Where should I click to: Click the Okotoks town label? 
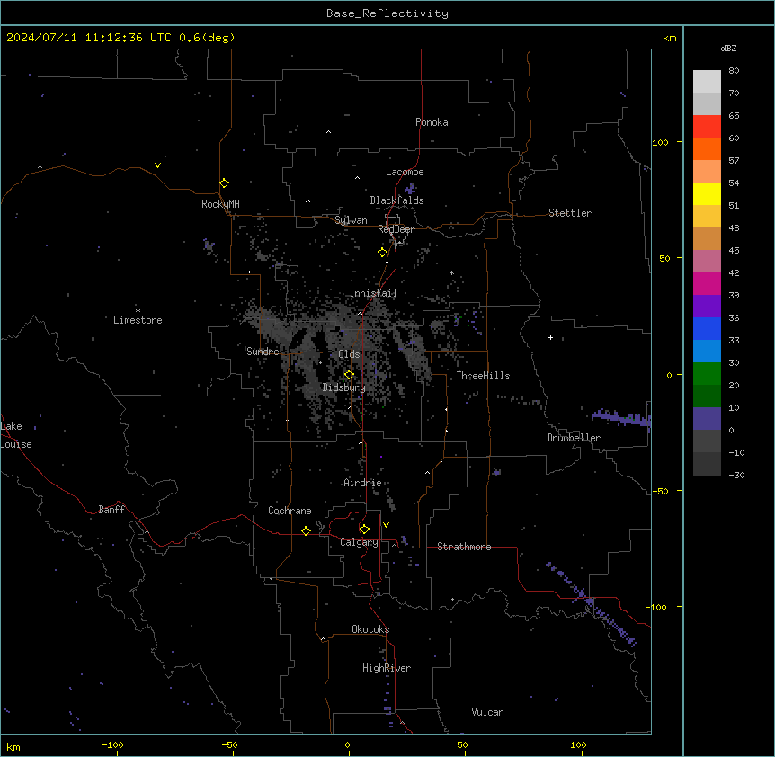tap(370, 629)
